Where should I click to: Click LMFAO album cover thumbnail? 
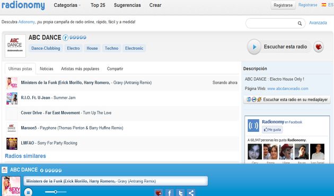click(x=12, y=144)
